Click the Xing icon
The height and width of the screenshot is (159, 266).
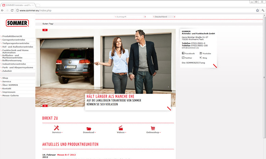coord(201,58)
